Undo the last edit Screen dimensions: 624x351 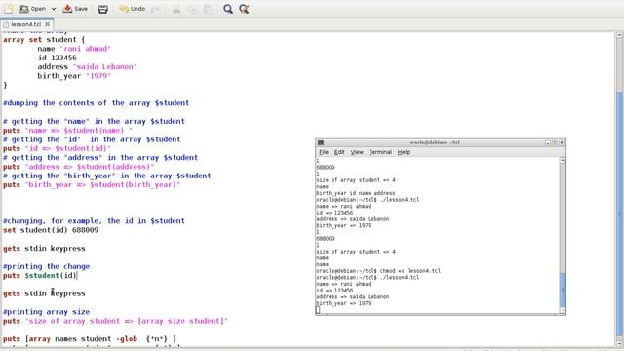tap(133, 9)
